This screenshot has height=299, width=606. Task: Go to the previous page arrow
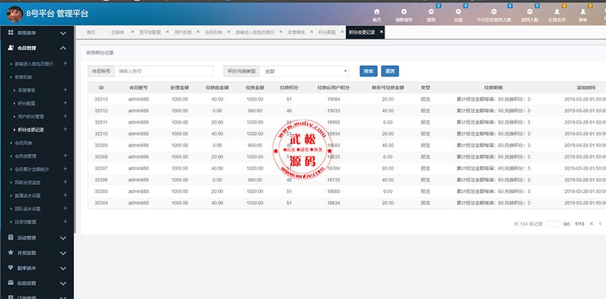(600, 224)
